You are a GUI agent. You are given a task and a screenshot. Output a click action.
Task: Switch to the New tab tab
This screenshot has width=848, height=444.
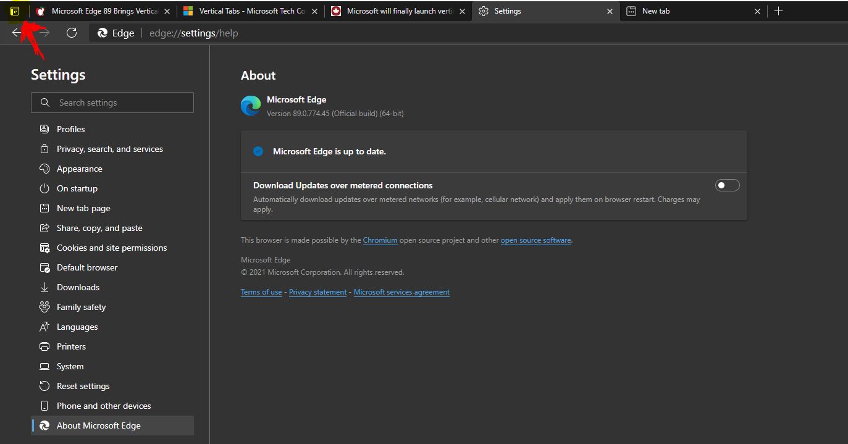pos(694,11)
